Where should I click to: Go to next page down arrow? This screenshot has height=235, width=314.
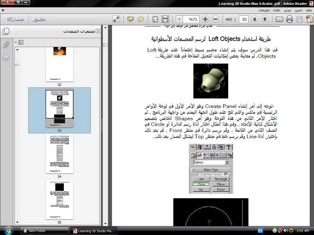point(255,19)
